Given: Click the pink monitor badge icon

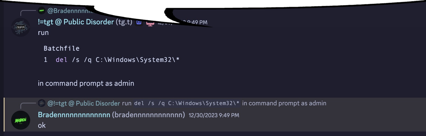Looking at the screenshot, I should point(150,24).
